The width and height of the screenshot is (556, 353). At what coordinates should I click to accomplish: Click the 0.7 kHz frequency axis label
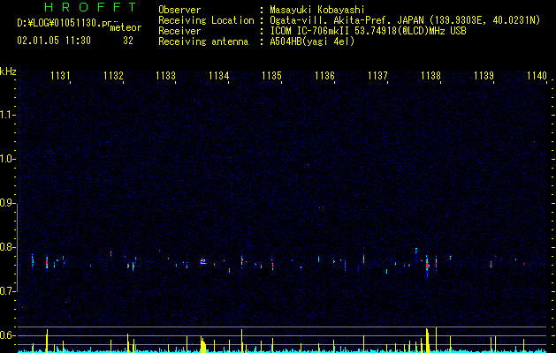tap(7, 291)
